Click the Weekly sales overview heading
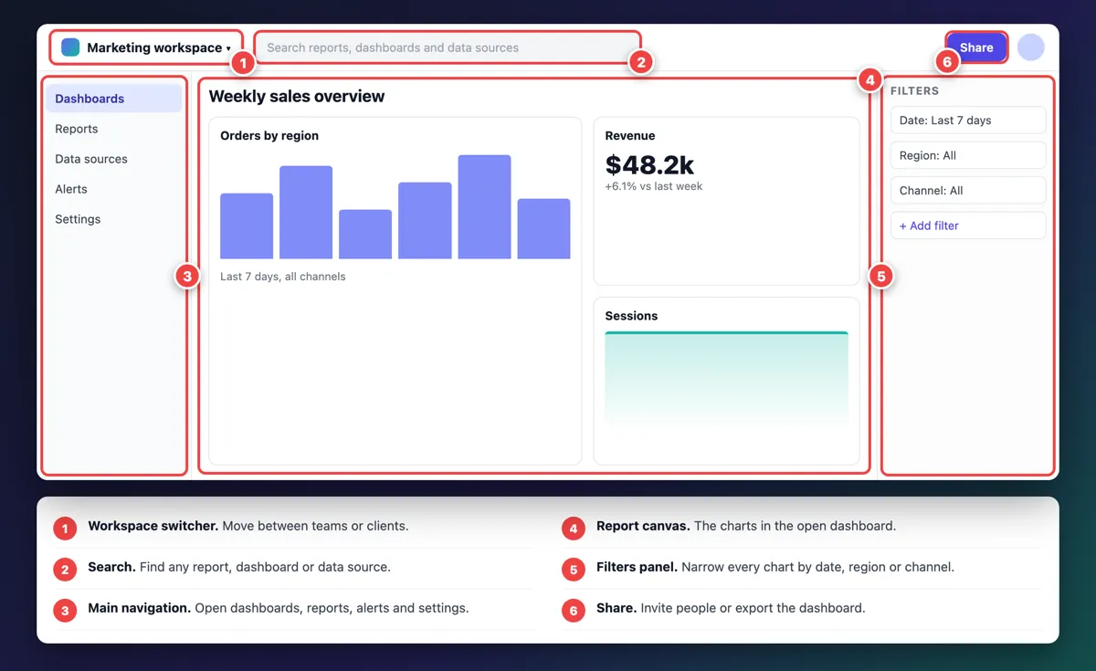 pos(297,97)
